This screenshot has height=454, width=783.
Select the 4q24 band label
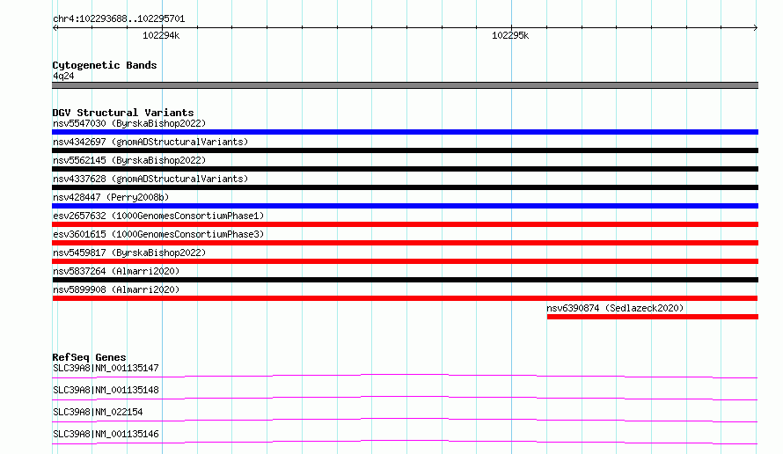pos(63,76)
